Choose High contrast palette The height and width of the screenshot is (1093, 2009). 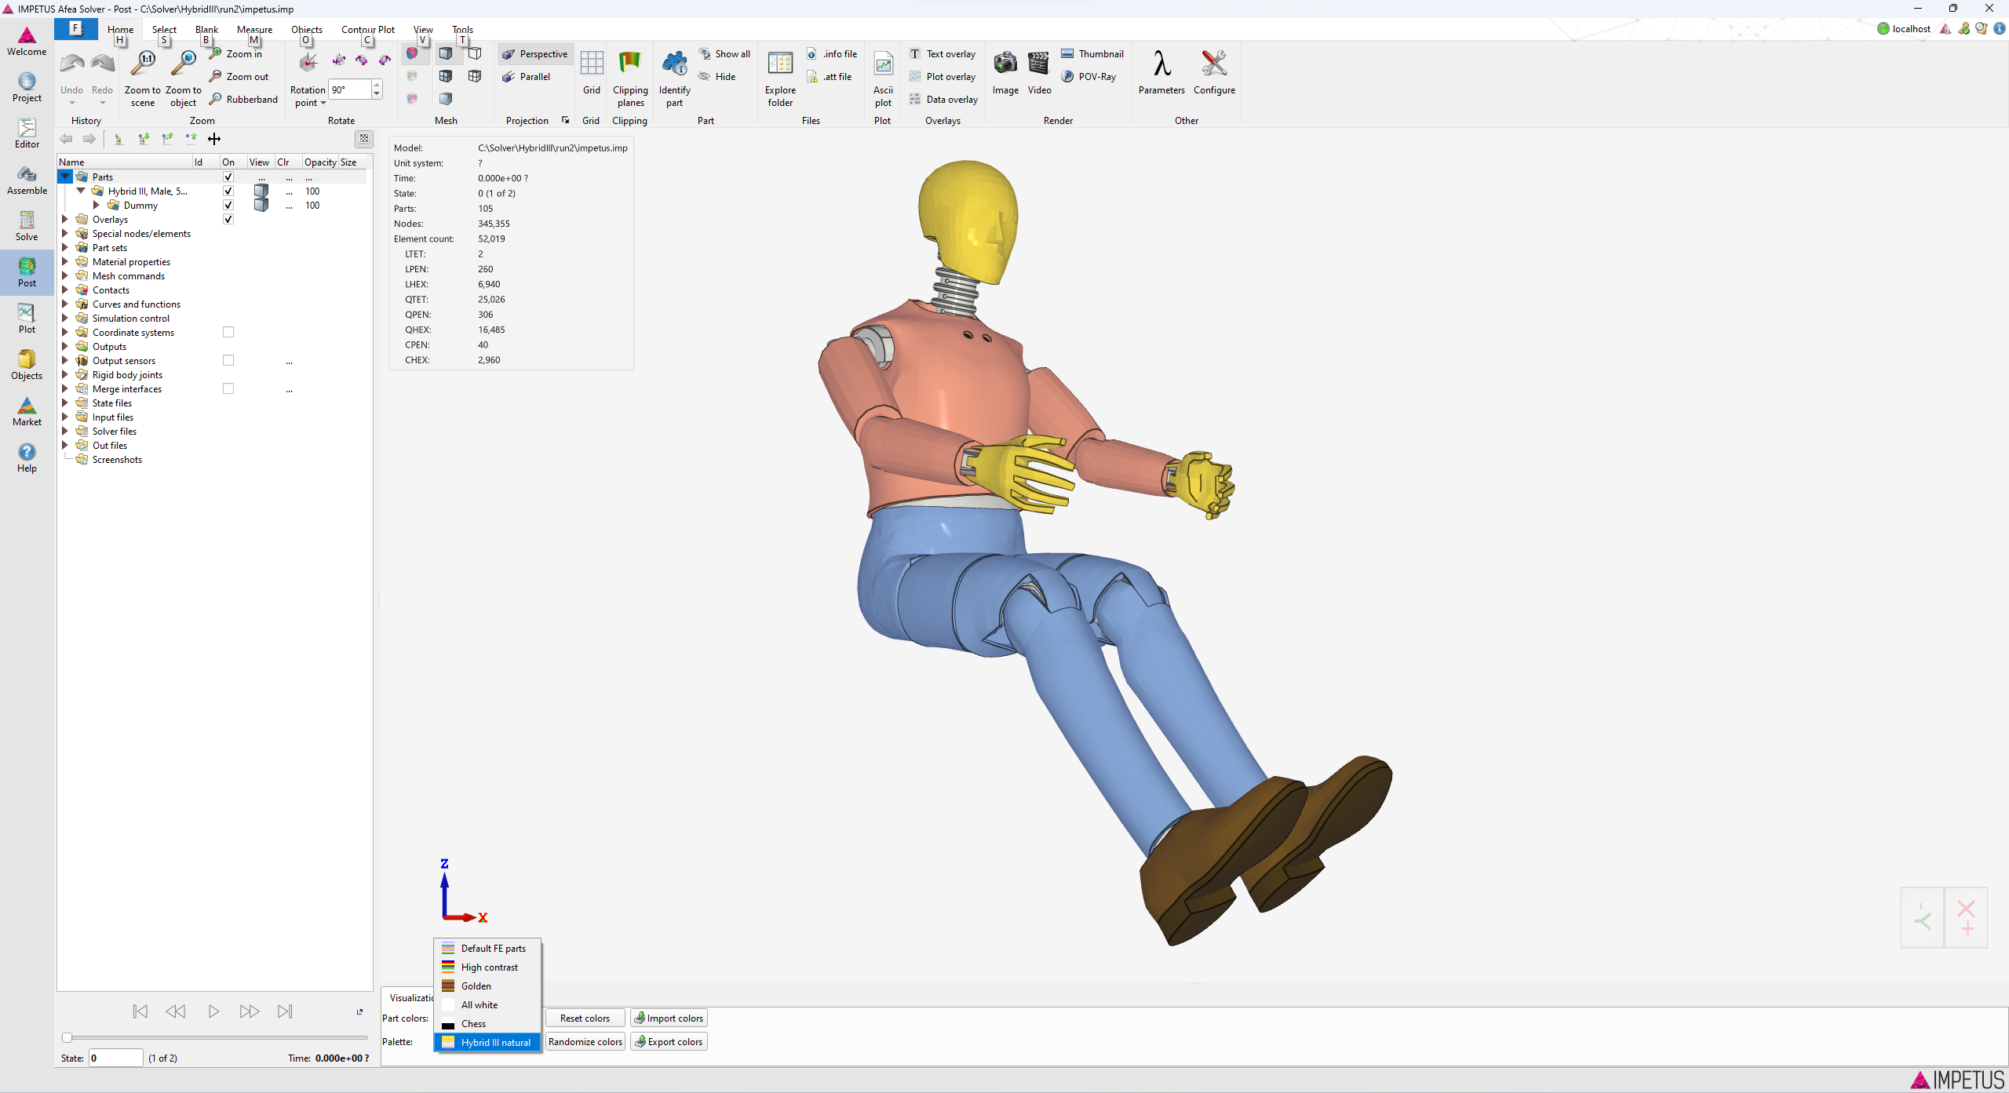pyautogui.click(x=488, y=967)
